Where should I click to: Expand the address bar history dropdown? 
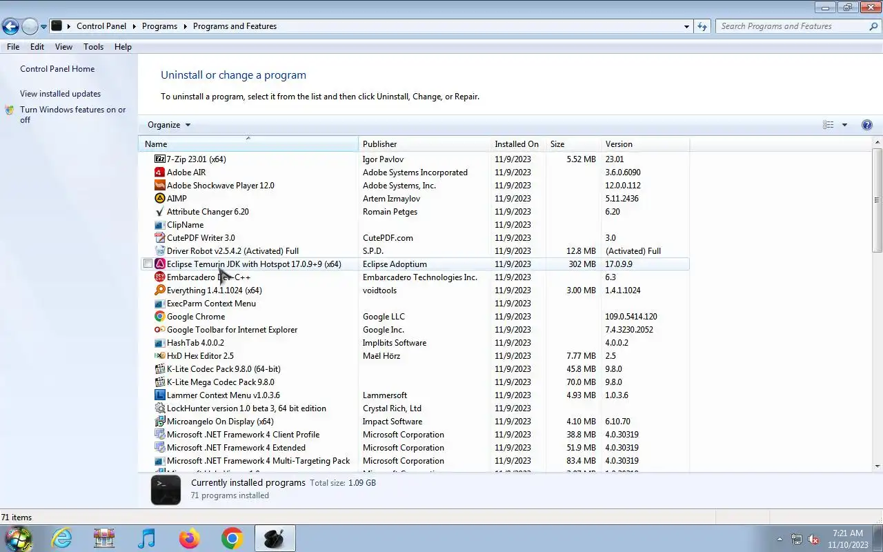pyautogui.click(x=686, y=26)
